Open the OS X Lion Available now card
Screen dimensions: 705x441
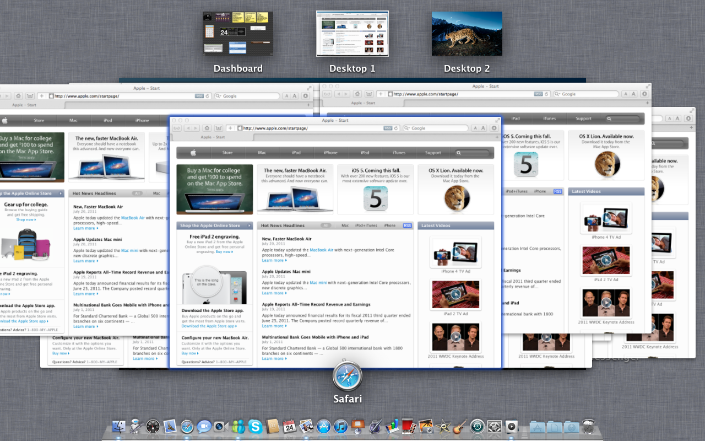pos(456,189)
